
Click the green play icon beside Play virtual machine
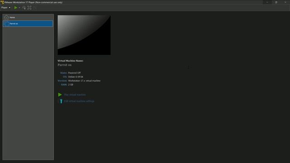click(x=60, y=95)
